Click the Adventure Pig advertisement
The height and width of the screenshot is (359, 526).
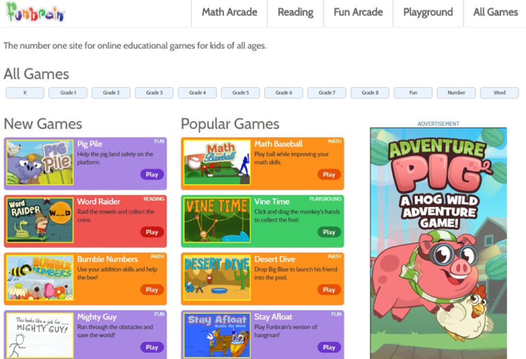point(439,243)
